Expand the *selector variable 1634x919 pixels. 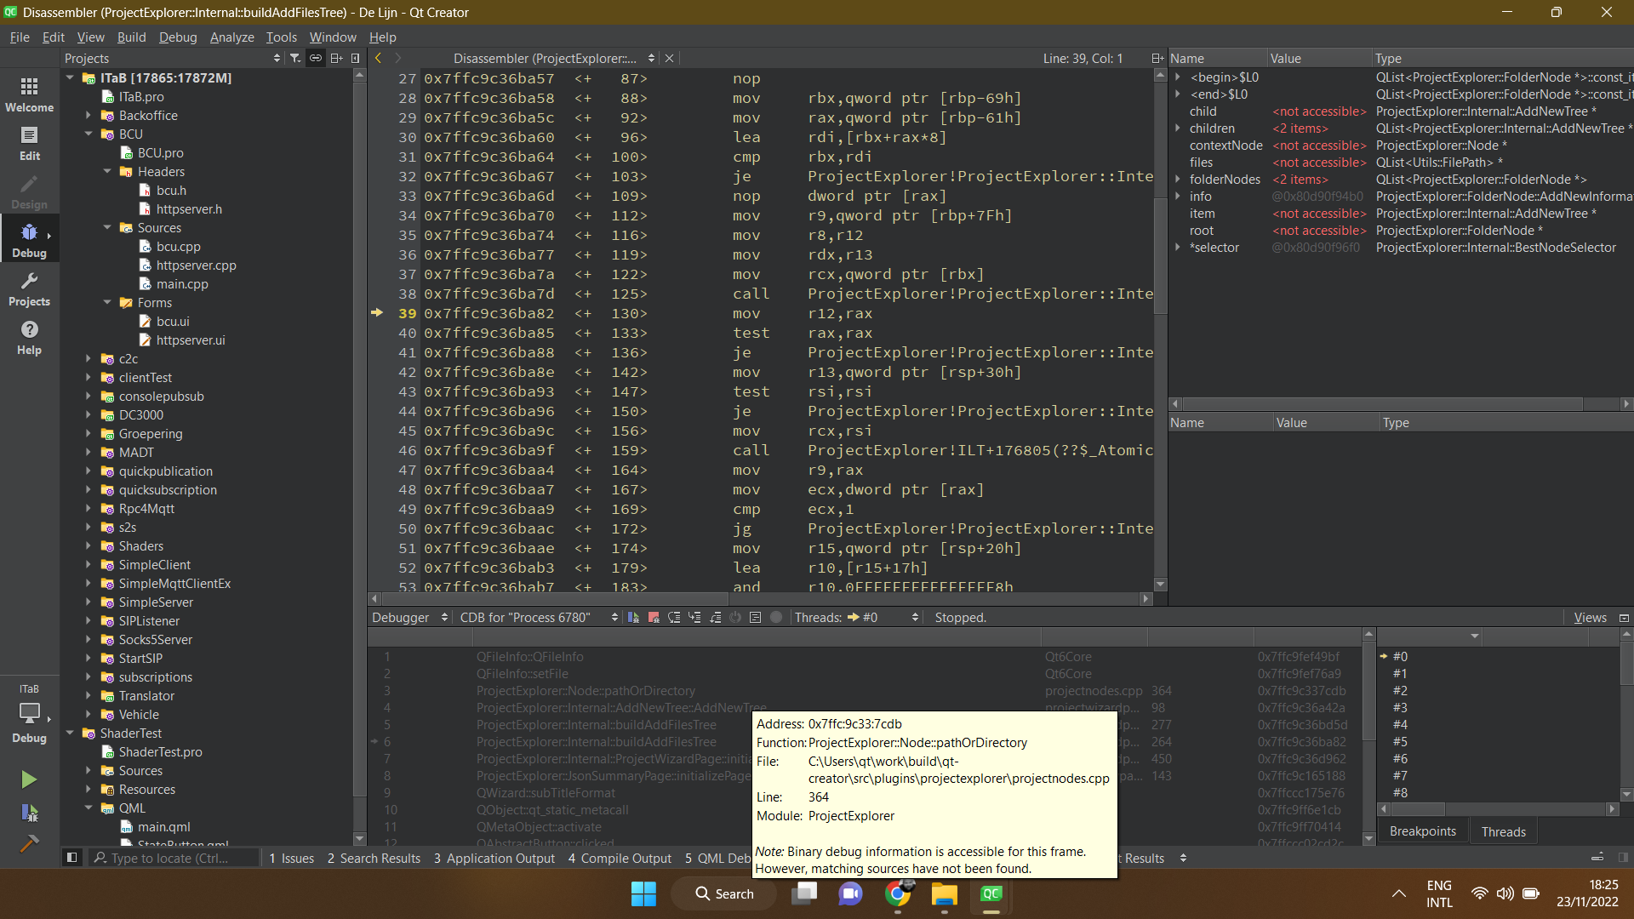click(1178, 247)
